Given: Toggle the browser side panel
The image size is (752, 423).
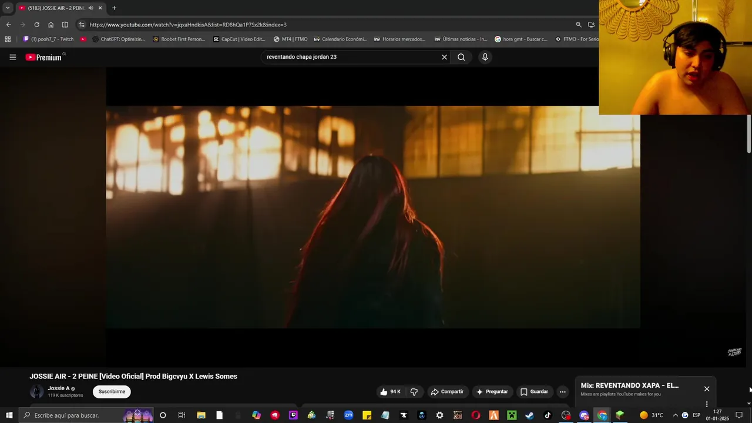Looking at the screenshot, I should [65, 25].
